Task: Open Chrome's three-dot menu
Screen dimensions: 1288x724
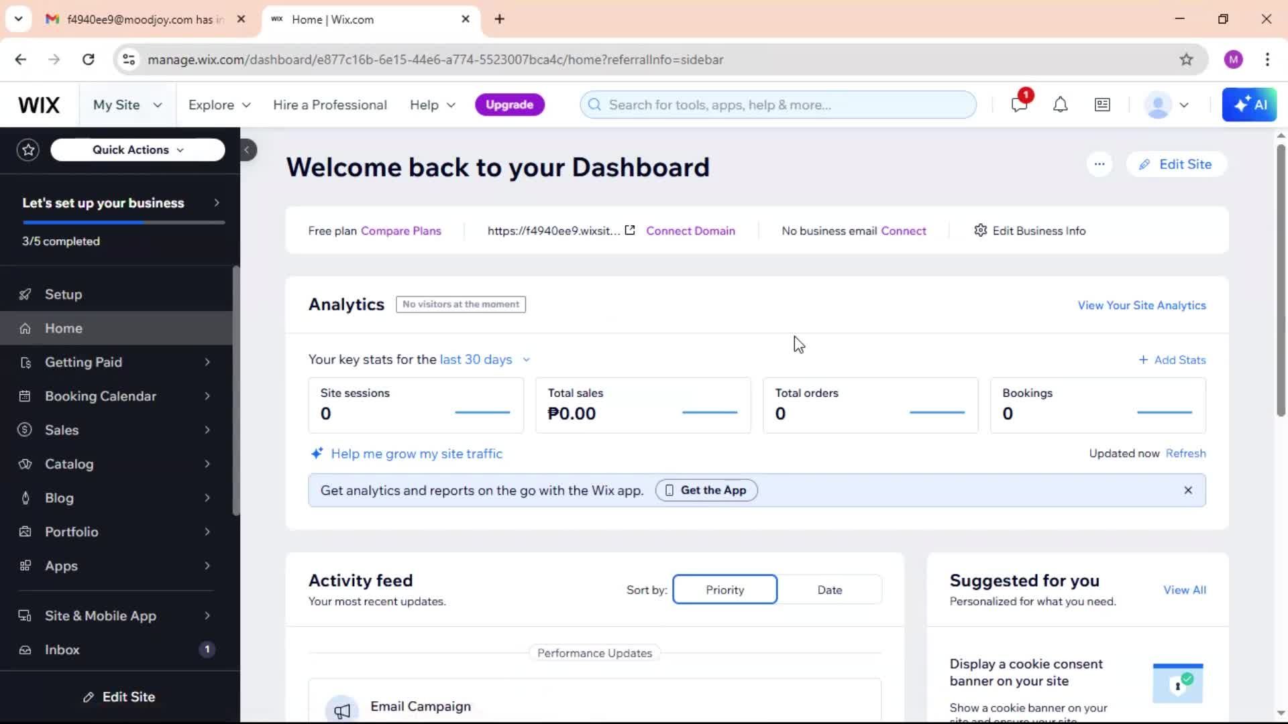Action: click(1267, 60)
